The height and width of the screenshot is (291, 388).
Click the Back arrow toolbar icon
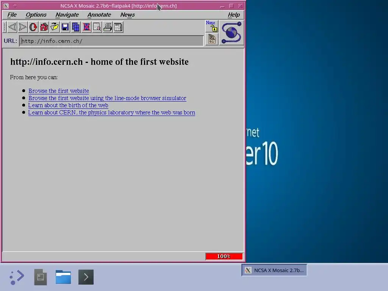coord(12,27)
